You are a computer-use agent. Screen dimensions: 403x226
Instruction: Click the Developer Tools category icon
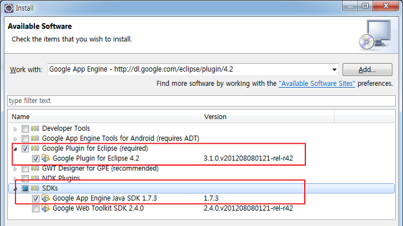(x=35, y=128)
